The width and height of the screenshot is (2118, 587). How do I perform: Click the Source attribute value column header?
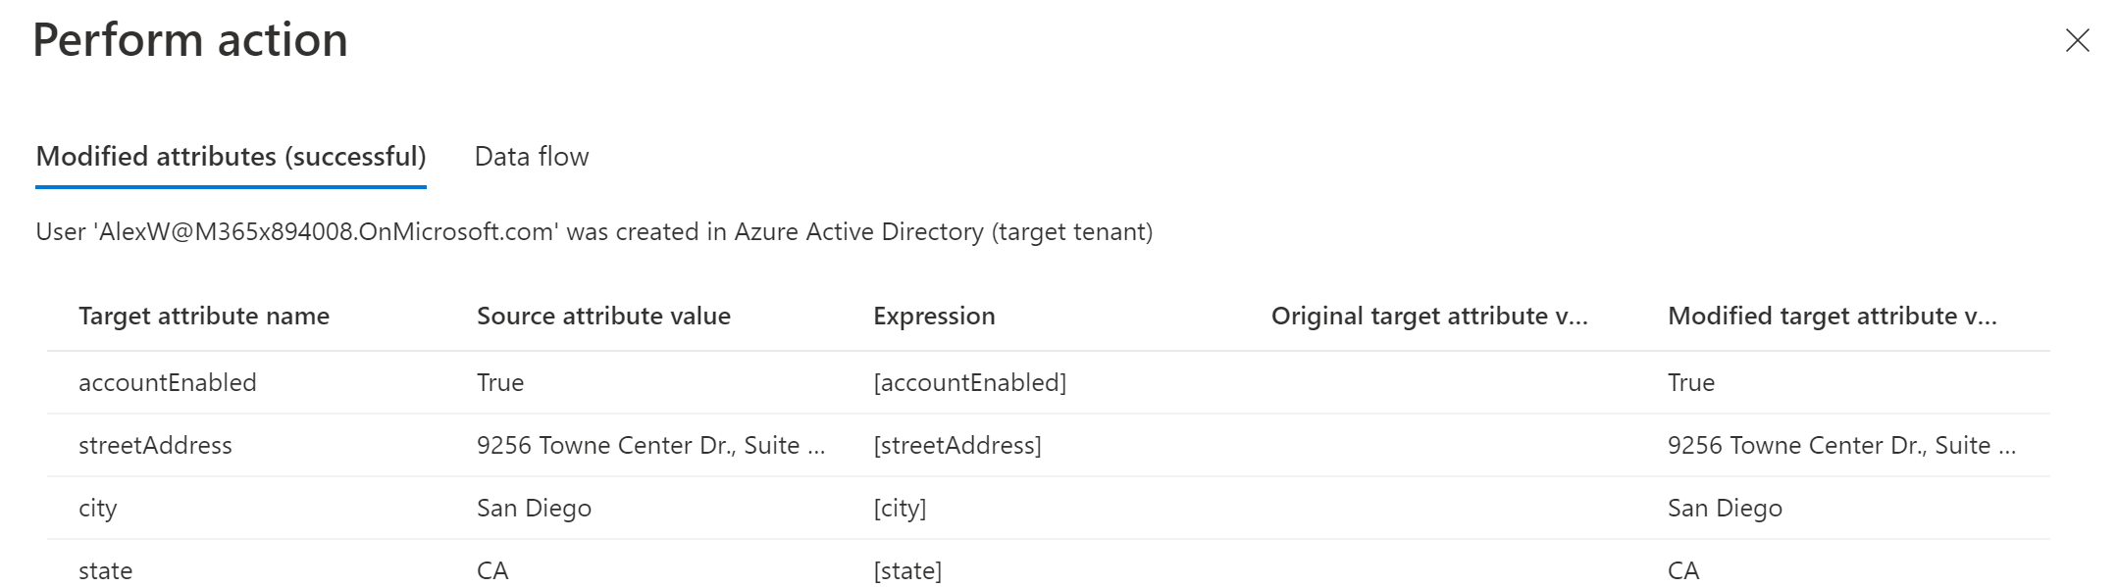(x=603, y=317)
